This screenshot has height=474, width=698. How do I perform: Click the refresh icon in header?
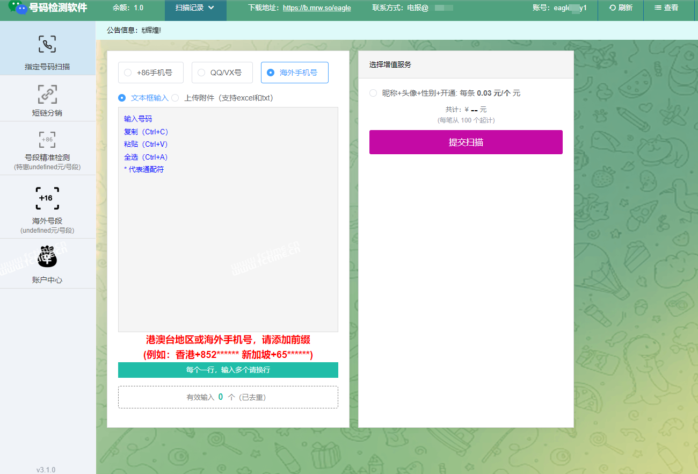pos(613,8)
